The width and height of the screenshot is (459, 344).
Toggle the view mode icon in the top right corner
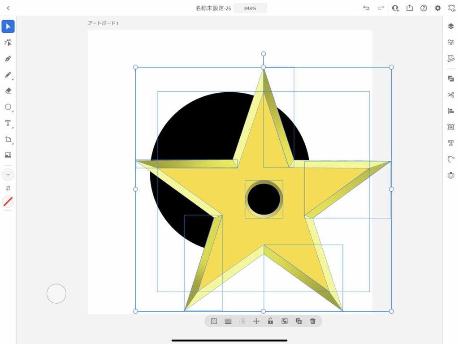(452, 8)
